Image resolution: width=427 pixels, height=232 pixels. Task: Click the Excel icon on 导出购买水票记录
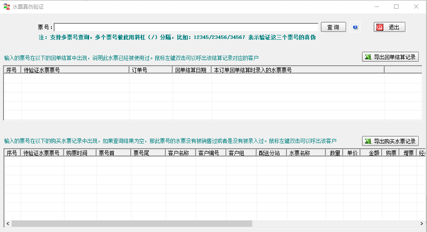(368, 141)
